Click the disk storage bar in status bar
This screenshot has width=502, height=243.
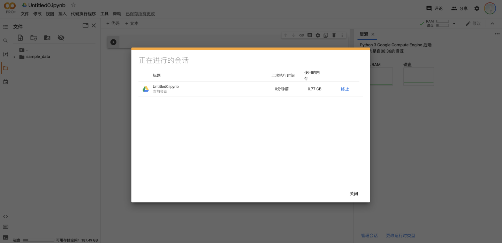38,240
